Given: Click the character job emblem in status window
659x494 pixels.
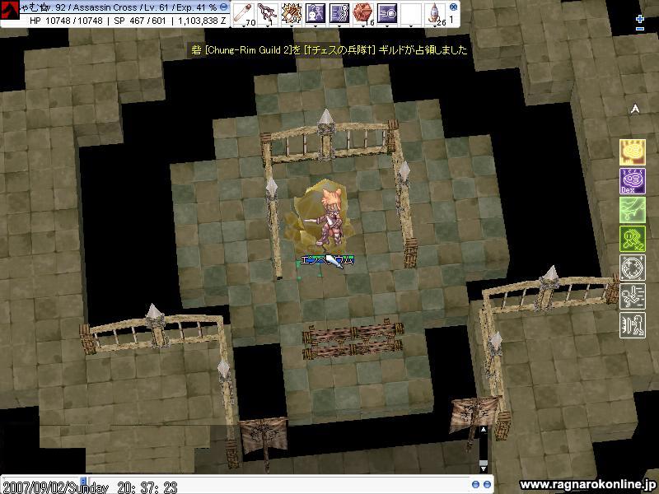Looking at the screenshot, I should pyautogui.click(x=9, y=10).
